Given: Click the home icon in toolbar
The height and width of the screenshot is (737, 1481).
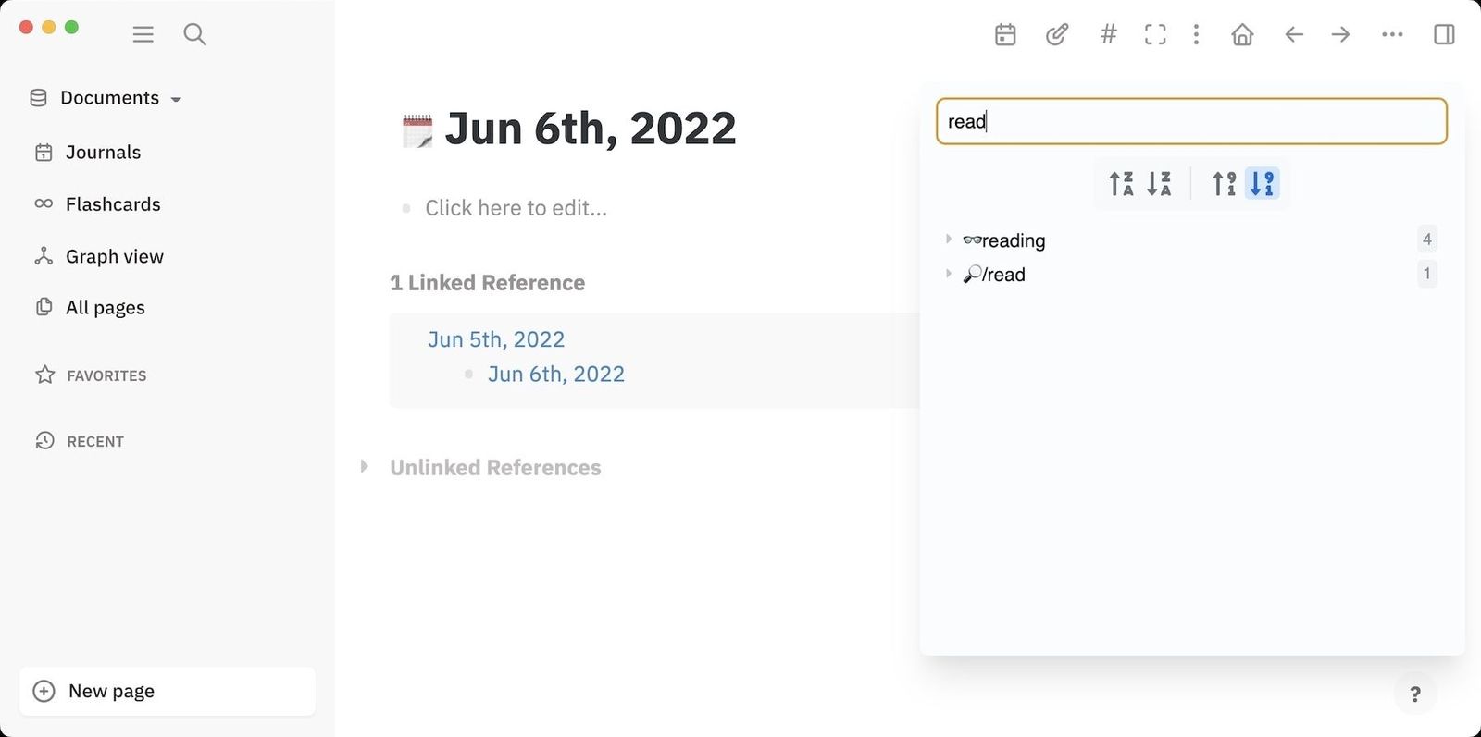Looking at the screenshot, I should (1242, 34).
